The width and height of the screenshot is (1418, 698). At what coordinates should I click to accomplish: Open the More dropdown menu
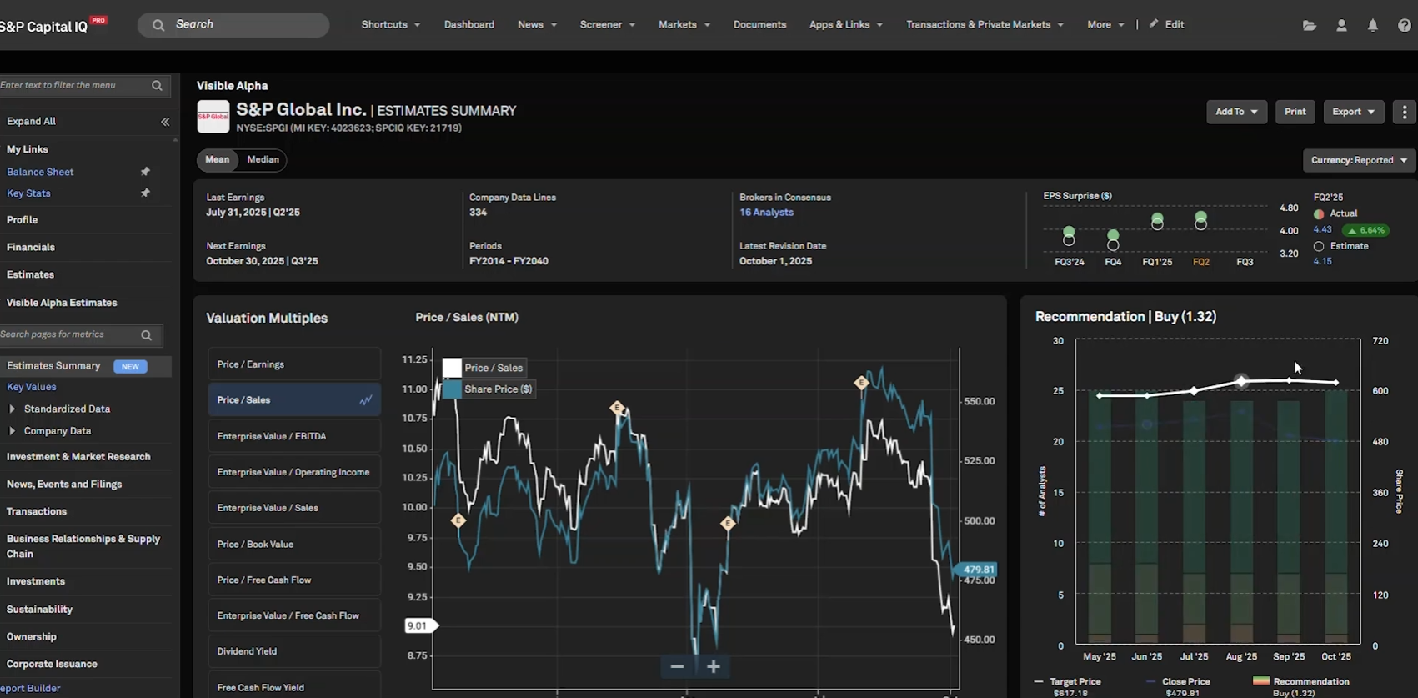coord(1105,25)
